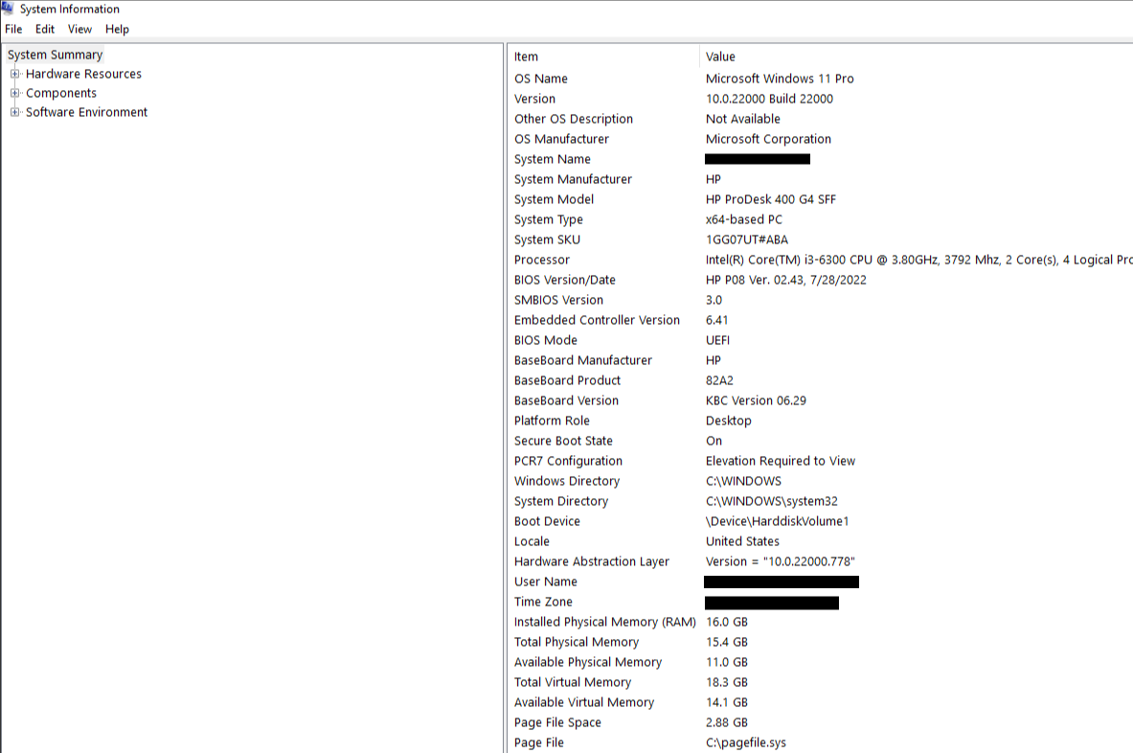Select the Software Environment tree label

coord(87,112)
